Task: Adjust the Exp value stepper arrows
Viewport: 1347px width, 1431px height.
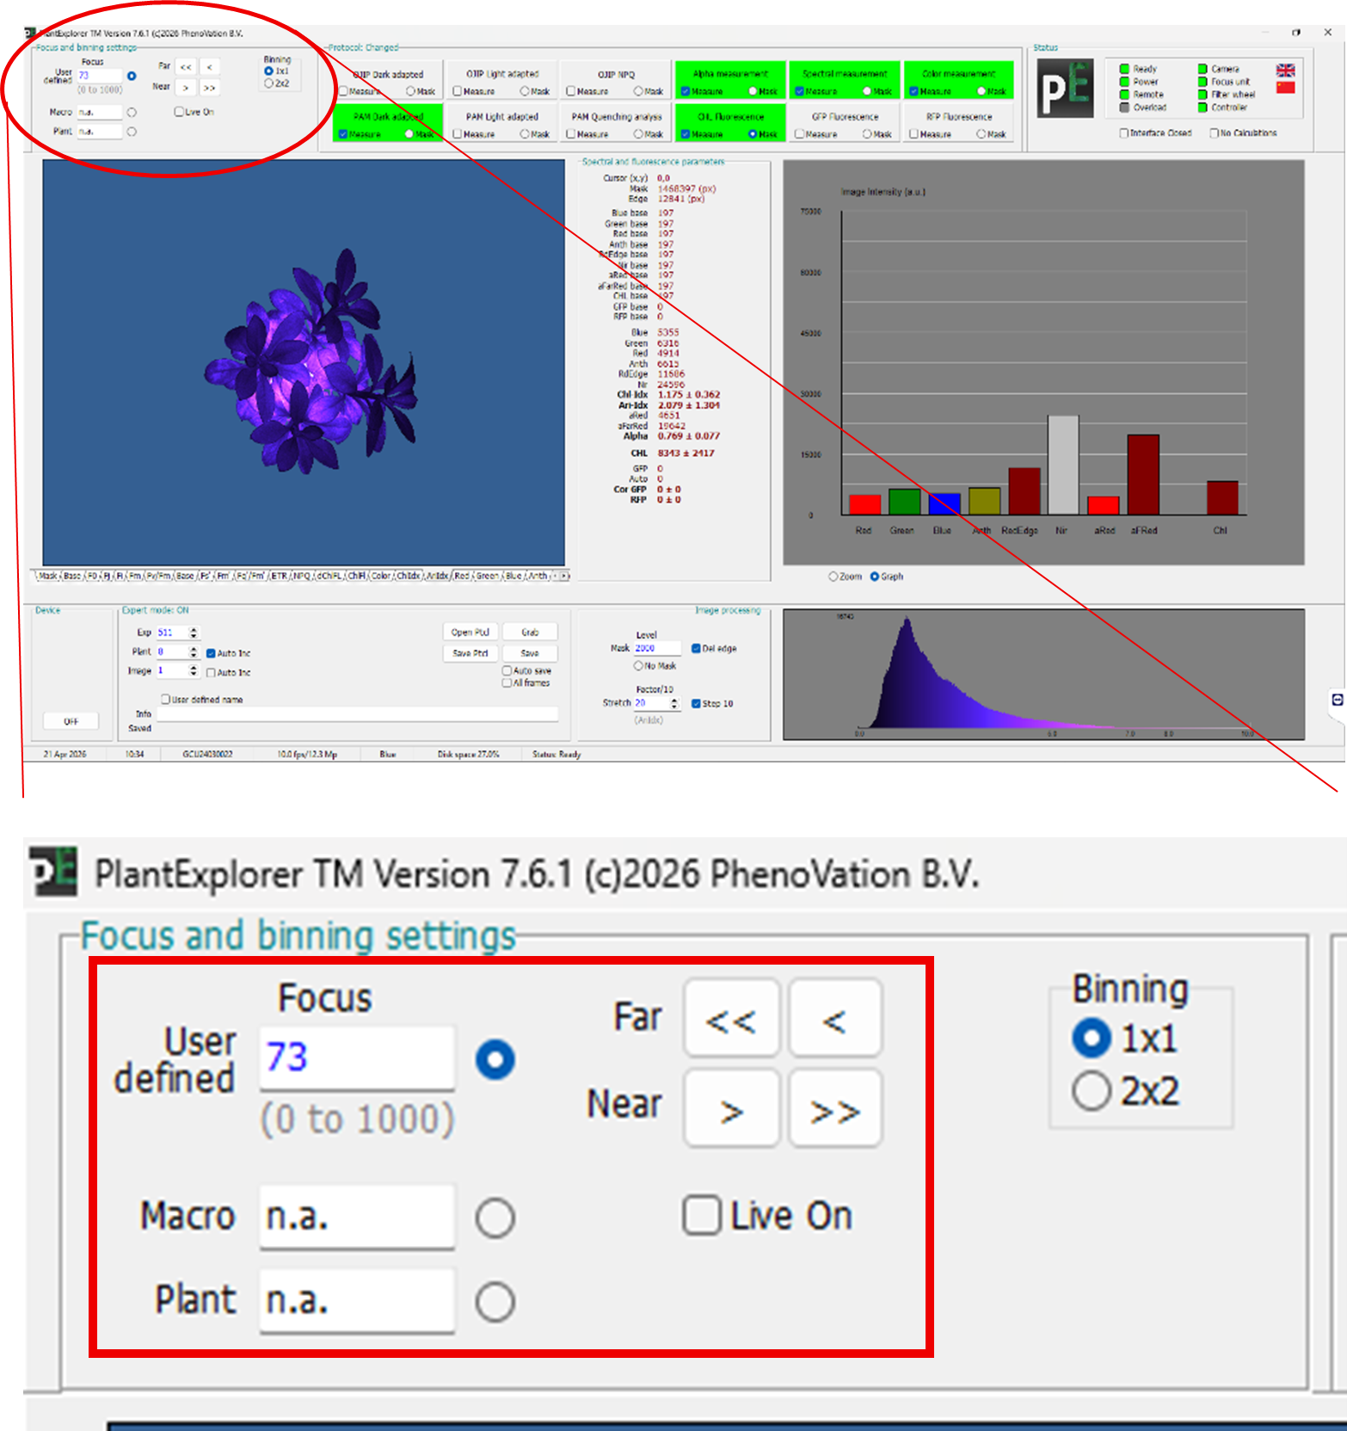Action: point(194,632)
